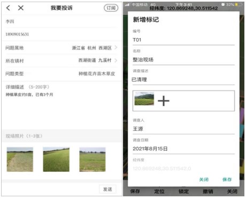This screenshot has height=199, width=246.
Task: Open the first site photo thumbnail
Action: click(20, 159)
